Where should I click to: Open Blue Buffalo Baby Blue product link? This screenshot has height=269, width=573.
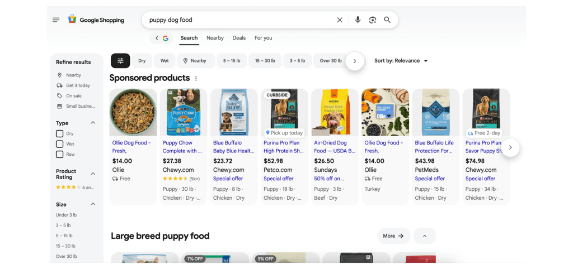point(233,147)
